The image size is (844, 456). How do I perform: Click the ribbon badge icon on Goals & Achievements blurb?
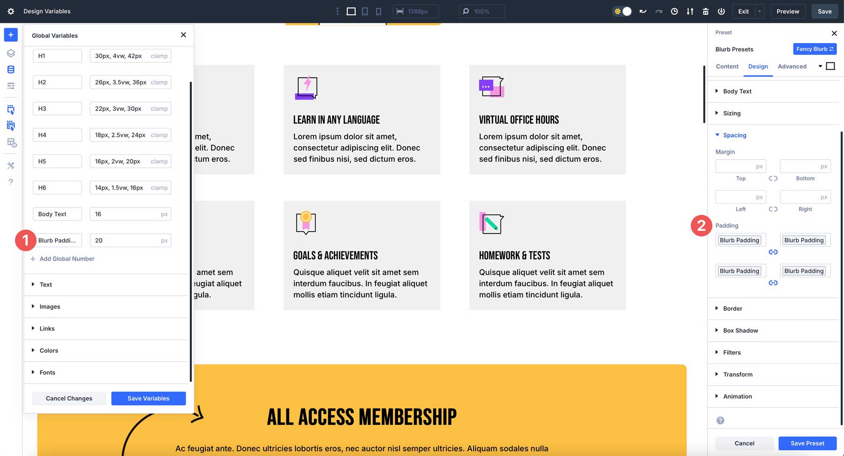[x=306, y=222]
